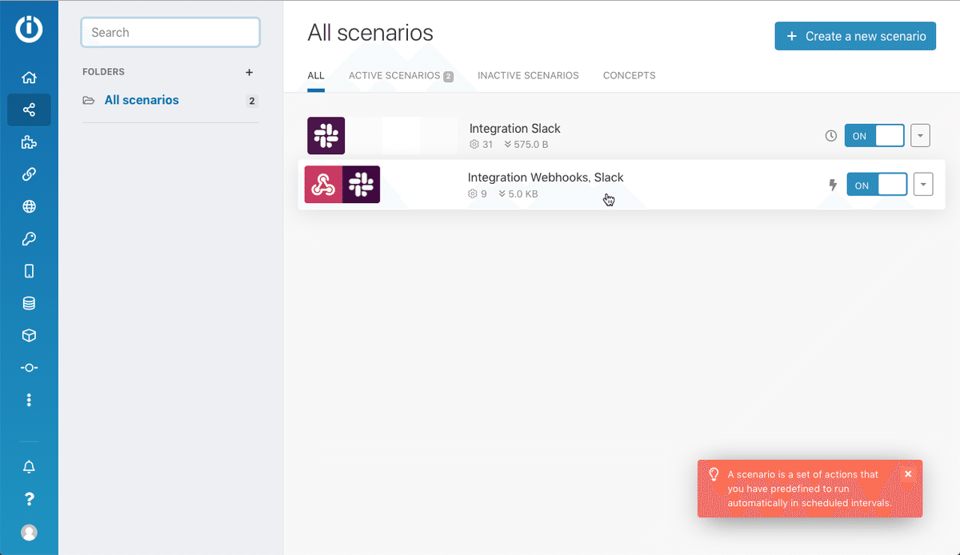Open the Concepts tab
960x555 pixels.
(629, 76)
